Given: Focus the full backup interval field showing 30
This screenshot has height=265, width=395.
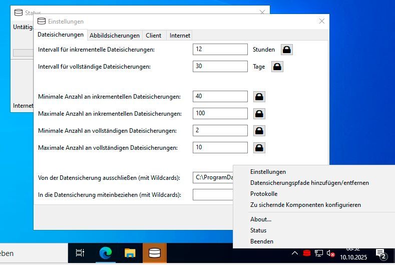Looking at the screenshot, I should pos(220,66).
